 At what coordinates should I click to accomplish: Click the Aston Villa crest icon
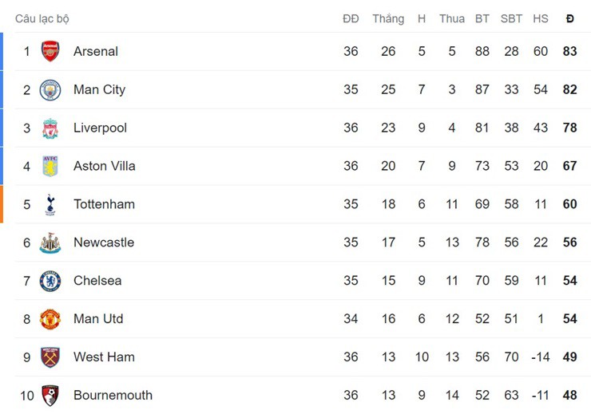coord(50,166)
